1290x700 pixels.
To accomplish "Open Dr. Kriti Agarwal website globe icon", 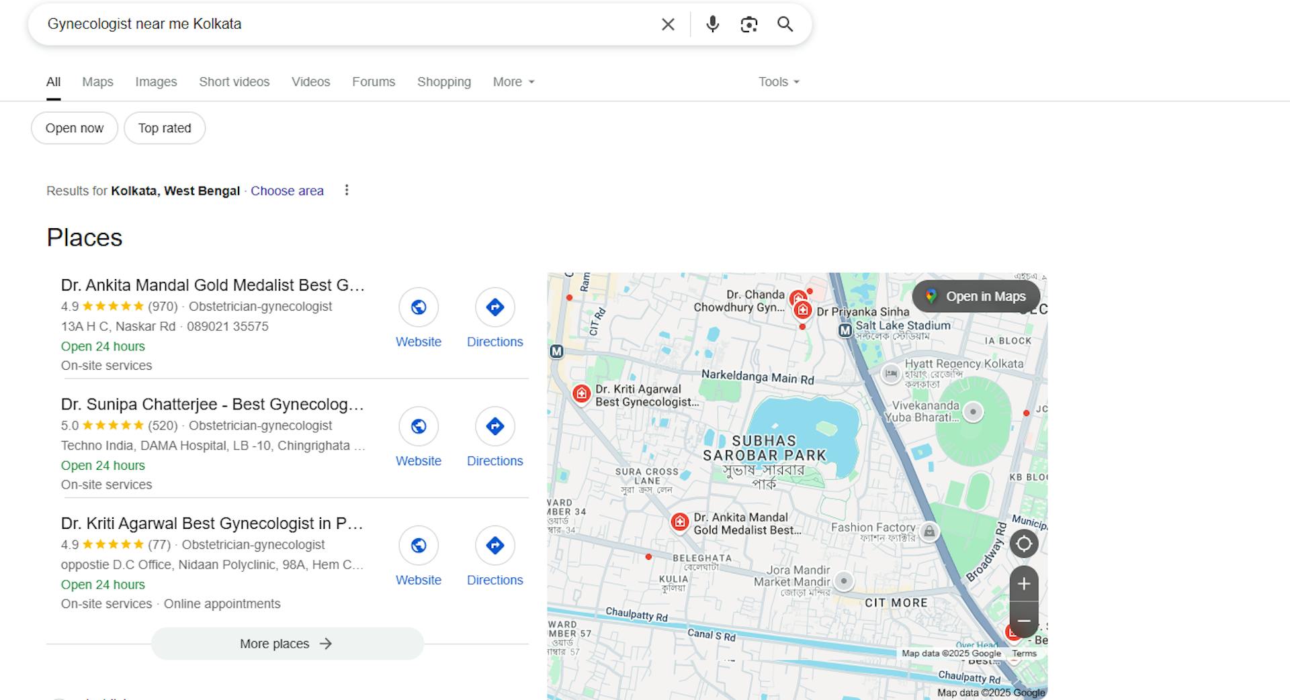I will 419,546.
